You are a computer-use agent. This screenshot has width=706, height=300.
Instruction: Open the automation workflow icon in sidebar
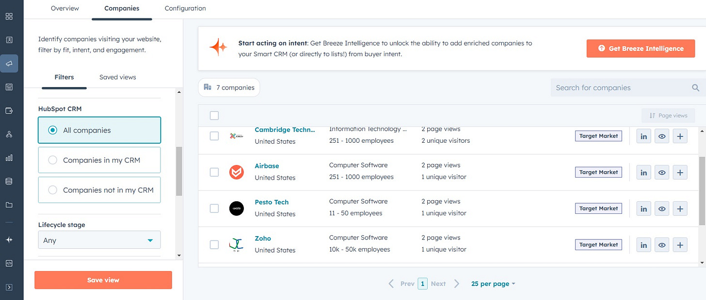point(9,134)
